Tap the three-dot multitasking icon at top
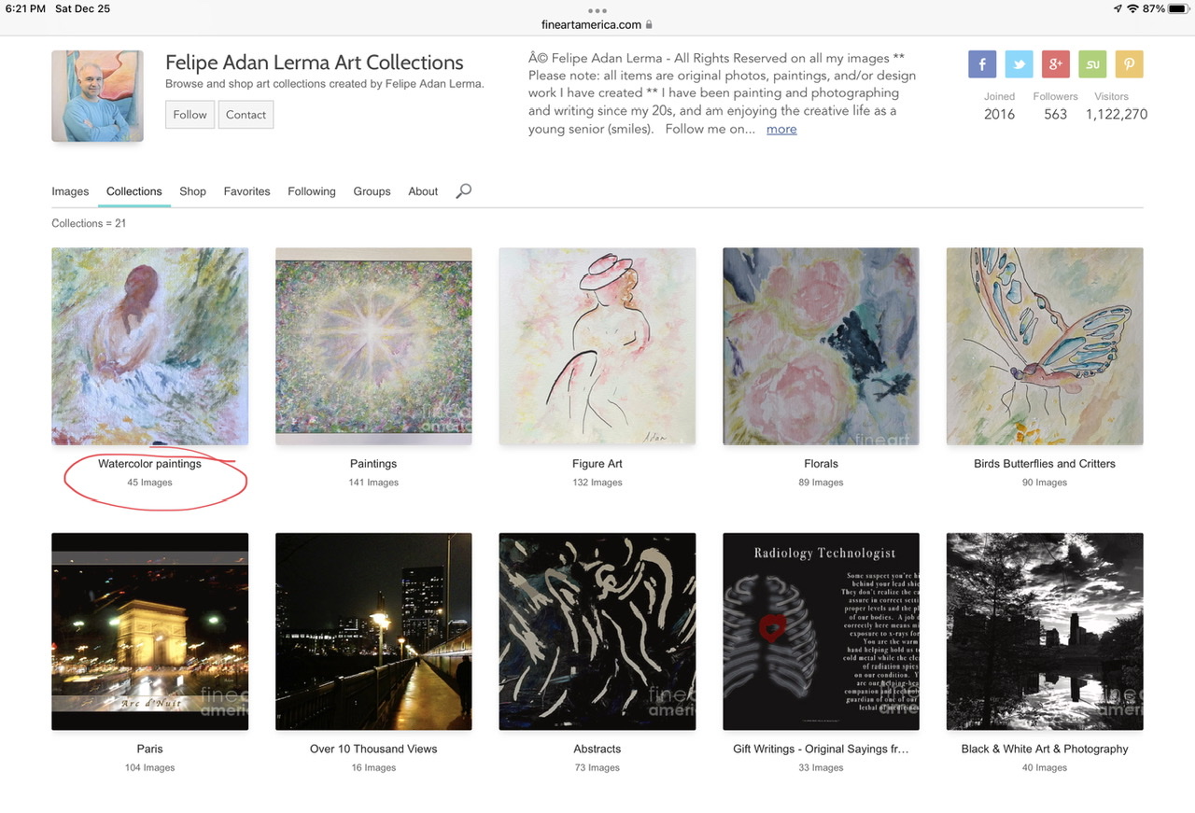 point(597,10)
